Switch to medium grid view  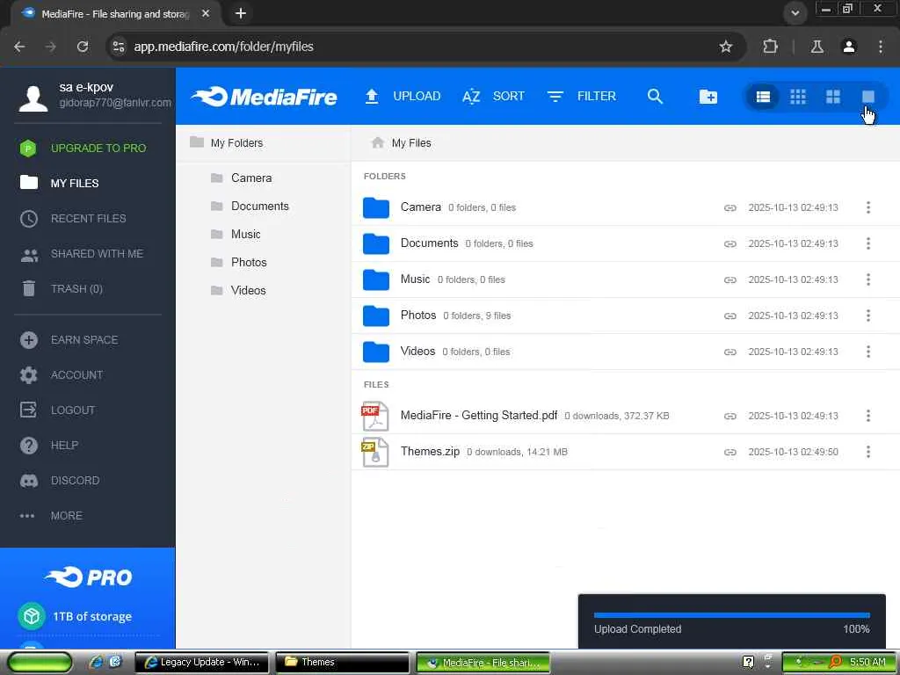point(833,97)
